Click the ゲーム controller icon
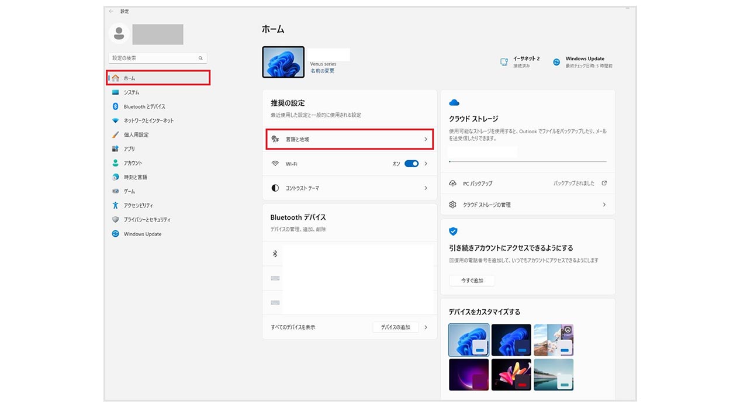Screen dimensions: 740x408 (x=116, y=191)
